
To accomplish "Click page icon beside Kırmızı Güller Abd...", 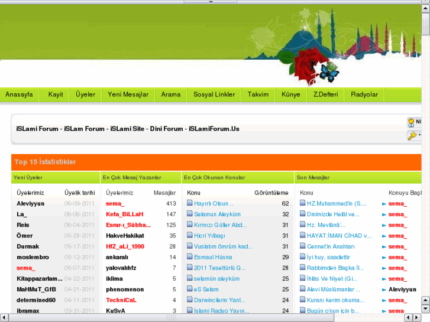I will pyautogui.click(x=189, y=224).
